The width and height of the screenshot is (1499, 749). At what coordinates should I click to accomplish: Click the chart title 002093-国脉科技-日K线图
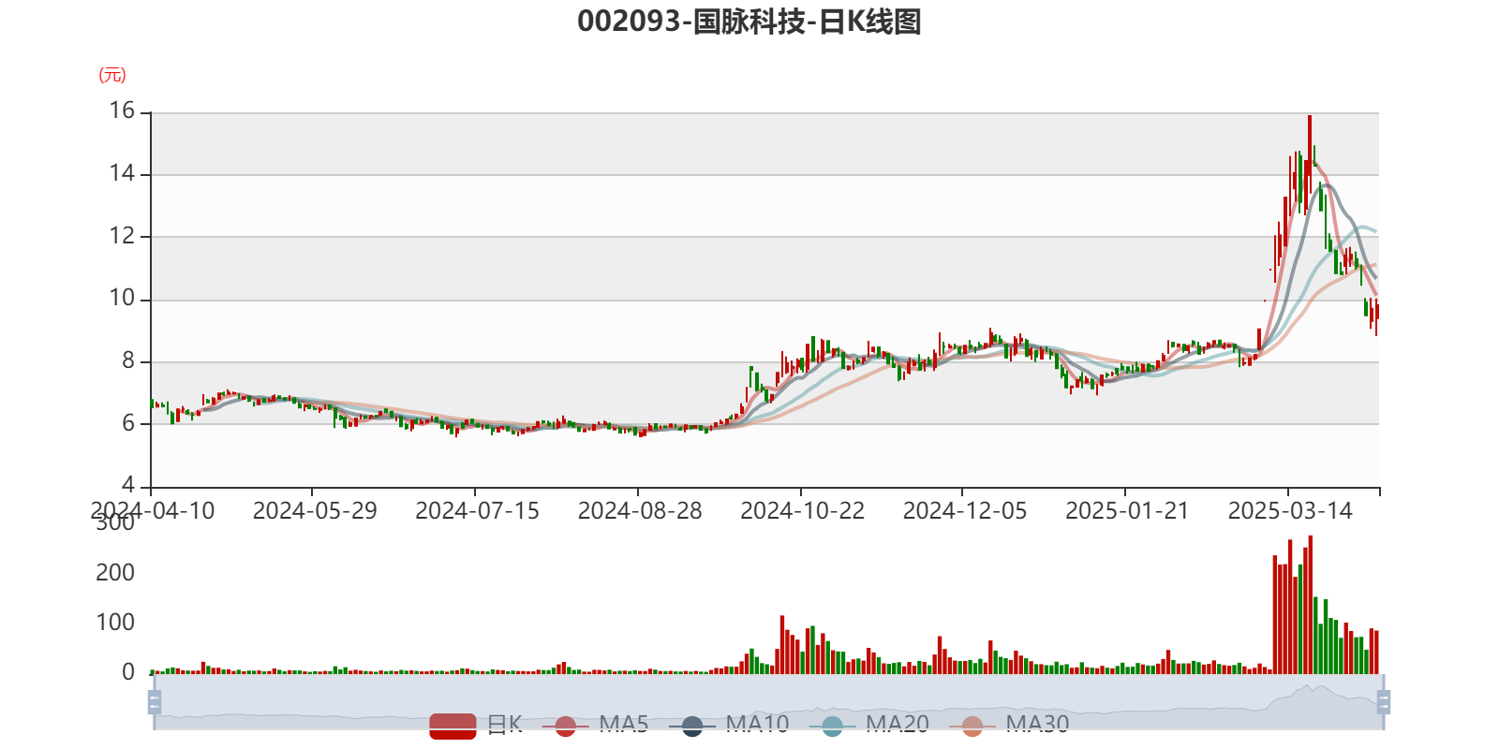click(749, 22)
